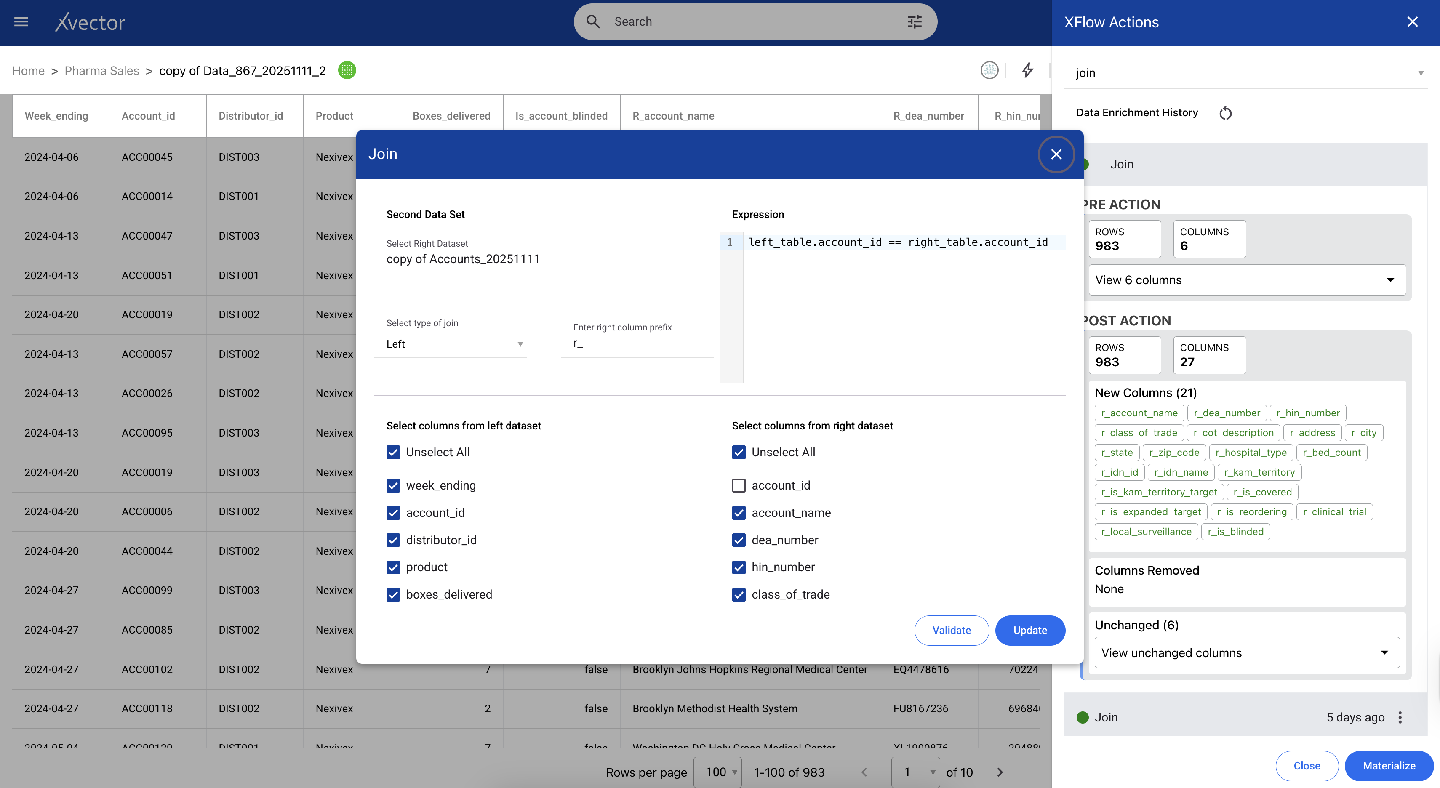This screenshot has width=1440, height=788.
Task: Open Rows per page selector
Action: [x=718, y=772]
